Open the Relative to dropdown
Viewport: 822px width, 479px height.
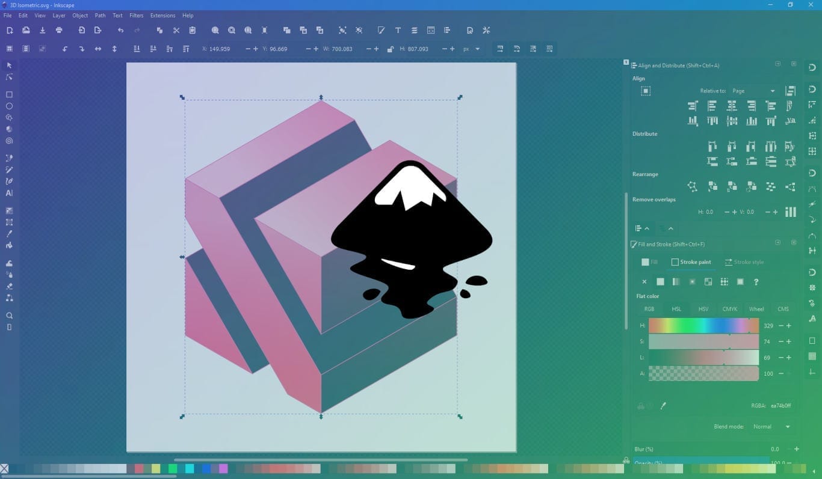coord(753,91)
